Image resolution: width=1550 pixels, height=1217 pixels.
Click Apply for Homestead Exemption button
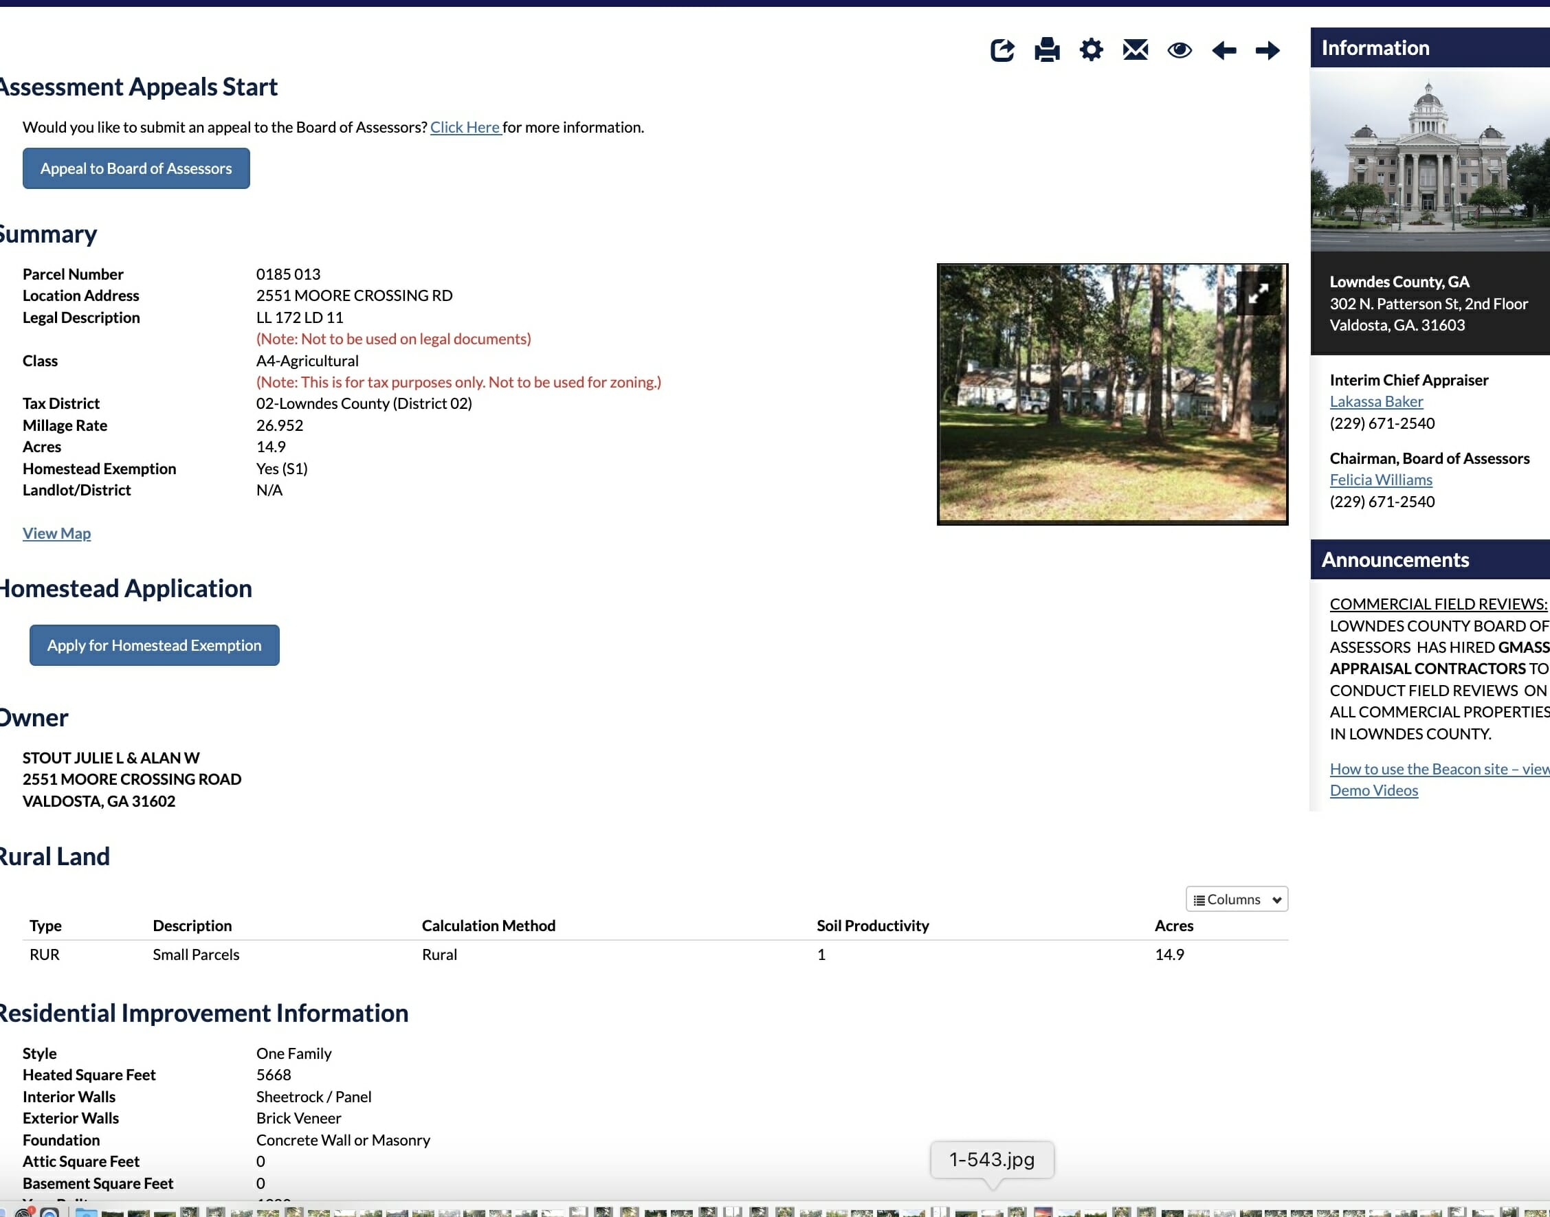pyautogui.click(x=154, y=645)
